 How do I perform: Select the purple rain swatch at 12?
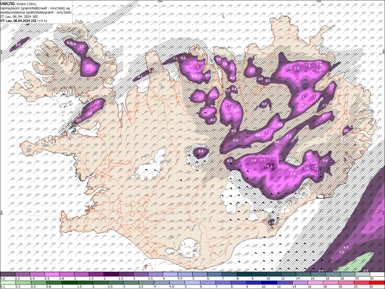pos(284,283)
